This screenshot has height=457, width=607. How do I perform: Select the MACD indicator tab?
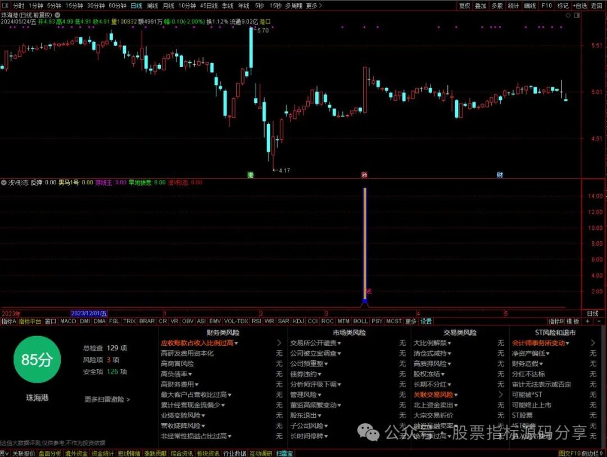pos(68,321)
